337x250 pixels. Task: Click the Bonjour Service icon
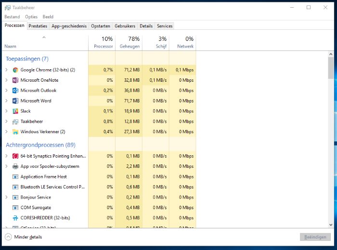click(15, 197)
